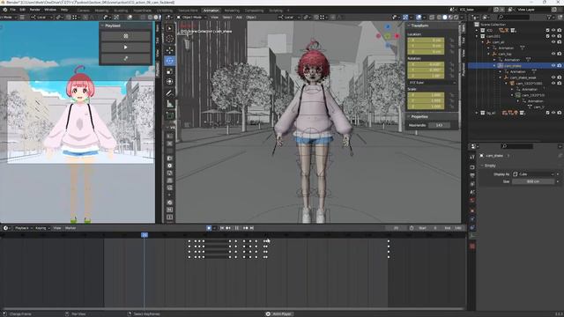Open the Display As Cube dropdown

coord(534,174)
